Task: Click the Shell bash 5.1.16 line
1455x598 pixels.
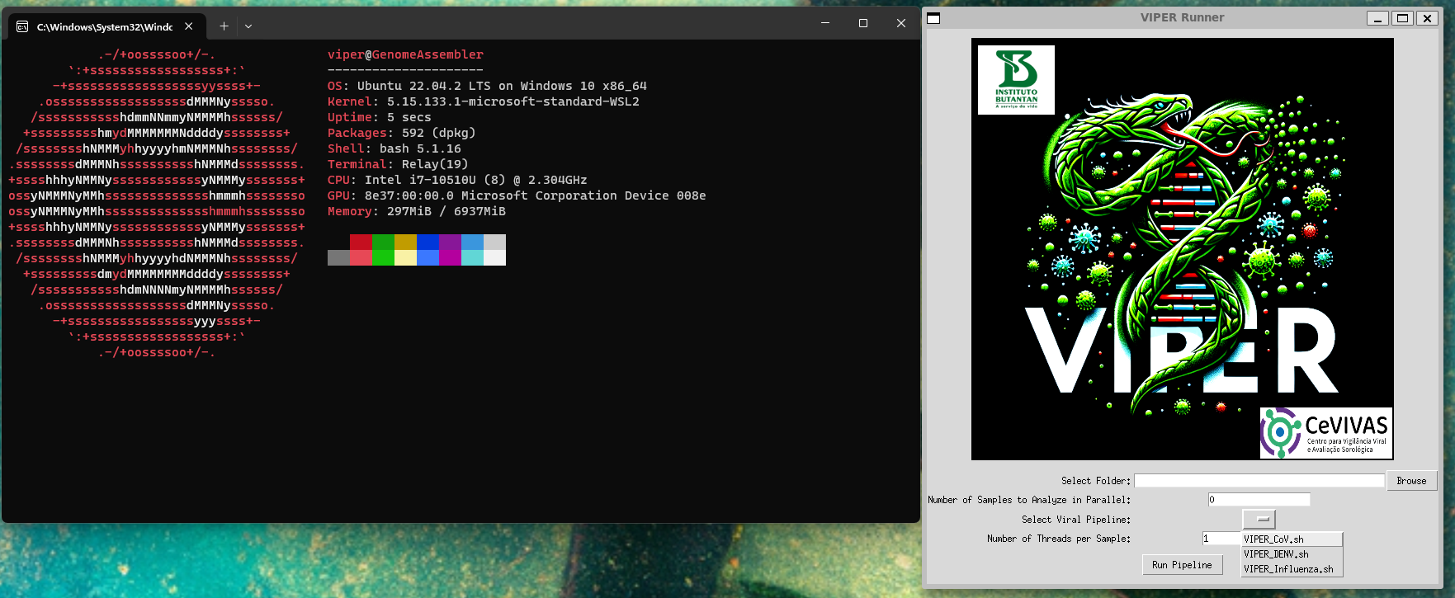Action: pyautogui.click(x=394, y=148)
